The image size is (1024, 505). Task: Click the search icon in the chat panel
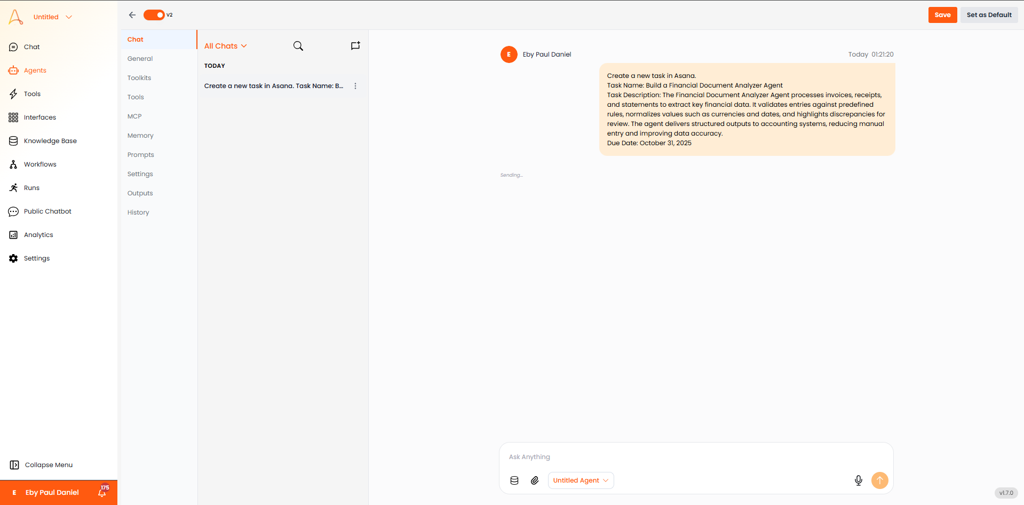tap(298, 46)
